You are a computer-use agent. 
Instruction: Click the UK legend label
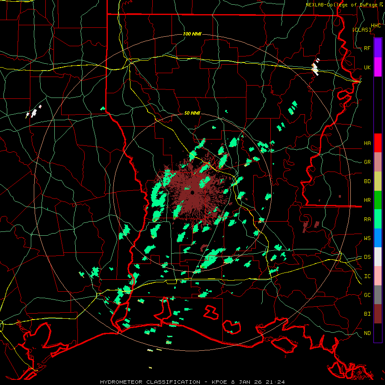pyautogui.click(x=367, y=67)
